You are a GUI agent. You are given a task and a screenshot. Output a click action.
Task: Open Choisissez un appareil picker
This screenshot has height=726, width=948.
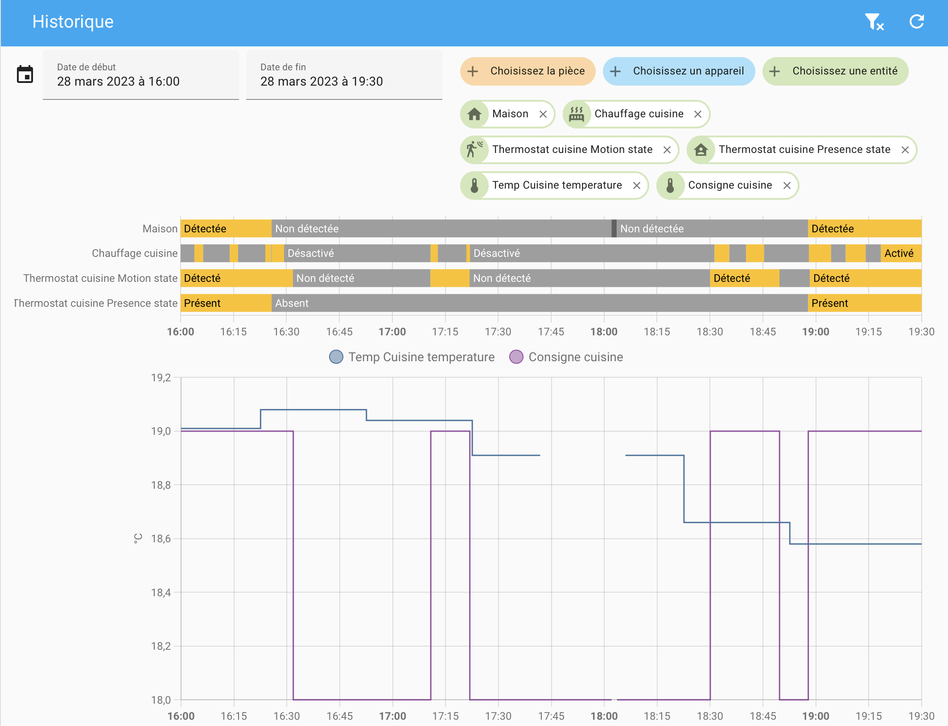pyautogui.click(x=679, y=71)
